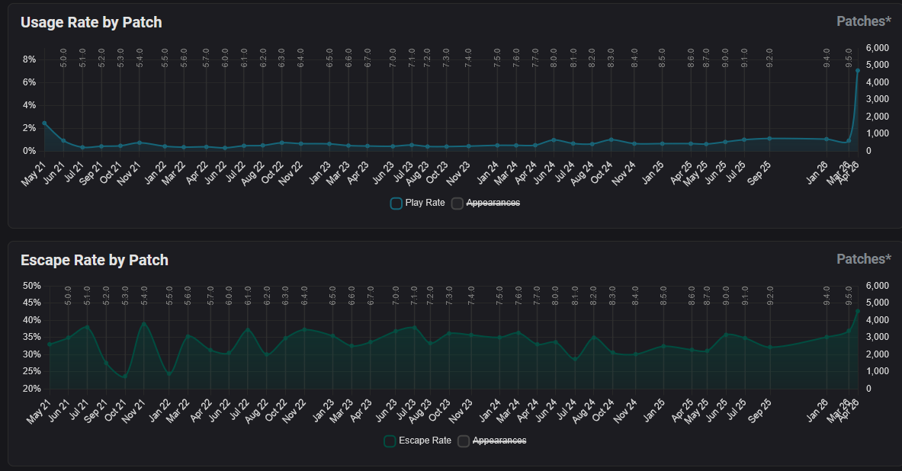902x471 pixels.
Task: Select the Jul 21 escape rate data point
Action: click(87, 327)
